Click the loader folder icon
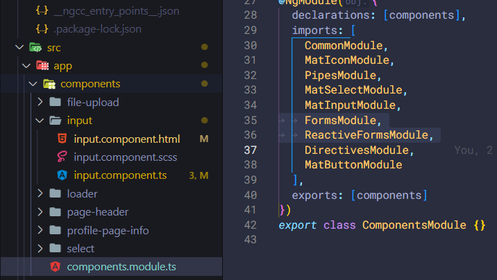Screen dimensions: 497x280 click(56, 193)
